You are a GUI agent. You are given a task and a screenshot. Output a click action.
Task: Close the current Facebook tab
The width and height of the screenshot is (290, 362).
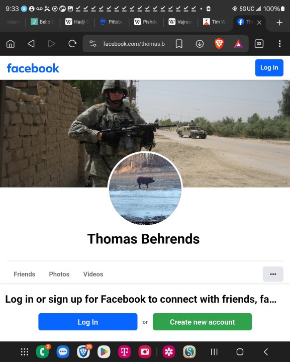(x=259, y=23)
